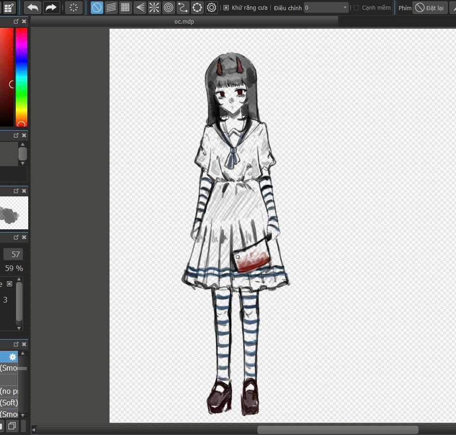Pop out the color panel into a window

(16, 21)
